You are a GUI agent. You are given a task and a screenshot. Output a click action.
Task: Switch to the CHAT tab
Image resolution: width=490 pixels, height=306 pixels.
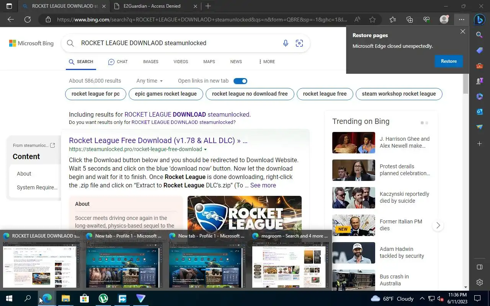[x=118, y=62]
